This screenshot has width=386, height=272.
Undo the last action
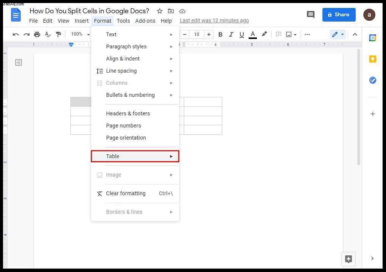pos(16,34)
